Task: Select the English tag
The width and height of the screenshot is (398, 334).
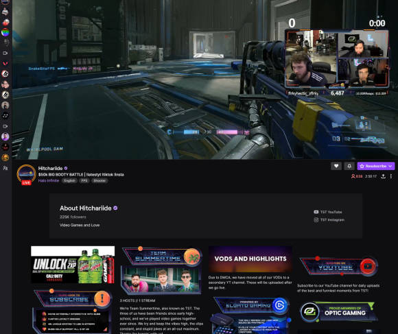Action: pyautogui.click(x=69, y=180)
